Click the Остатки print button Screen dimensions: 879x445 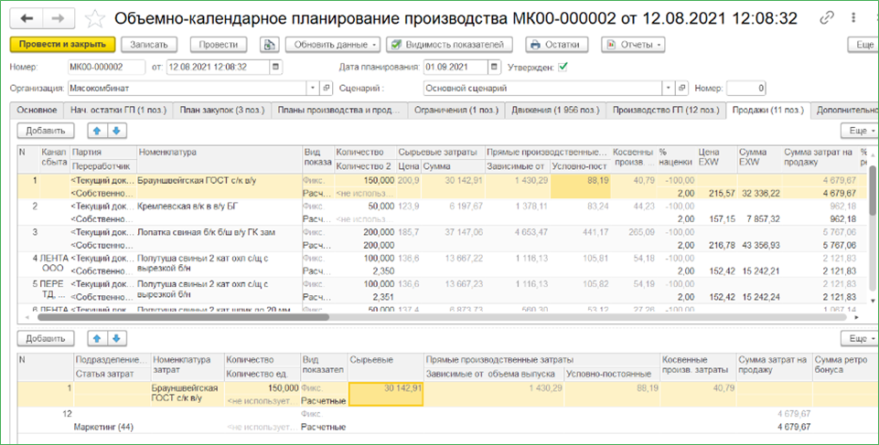click(557, 45)
